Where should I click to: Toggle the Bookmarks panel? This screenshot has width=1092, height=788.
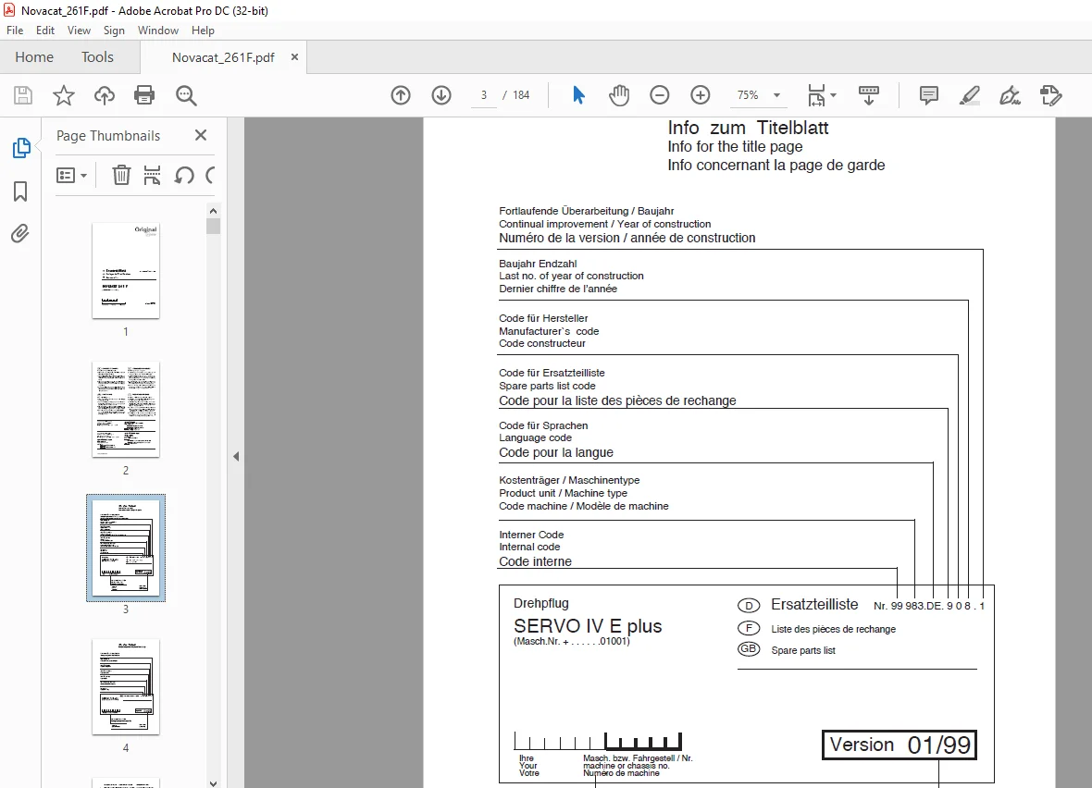20,191
